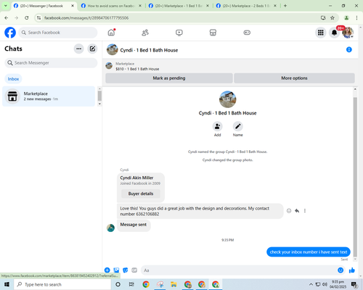Show hidden system tray icons
This screenshot has width=363, height=290.
[311, 284]
